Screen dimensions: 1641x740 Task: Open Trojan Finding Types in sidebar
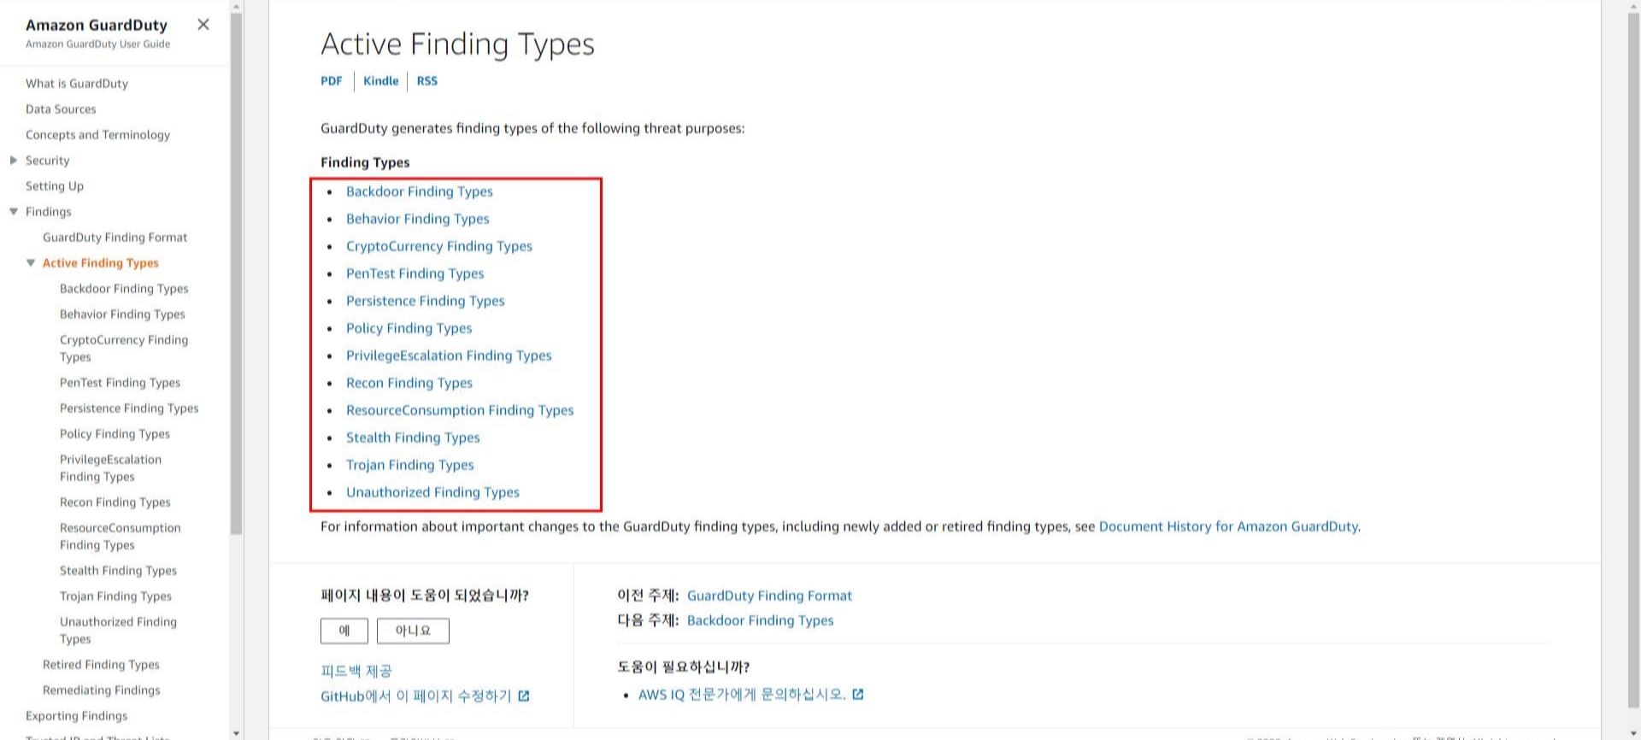115,596
